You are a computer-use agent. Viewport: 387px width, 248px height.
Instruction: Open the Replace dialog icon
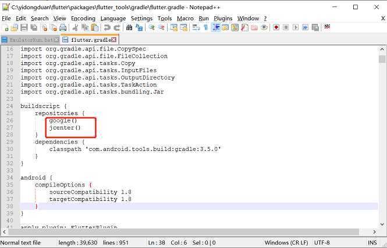(x=139, y=27)
